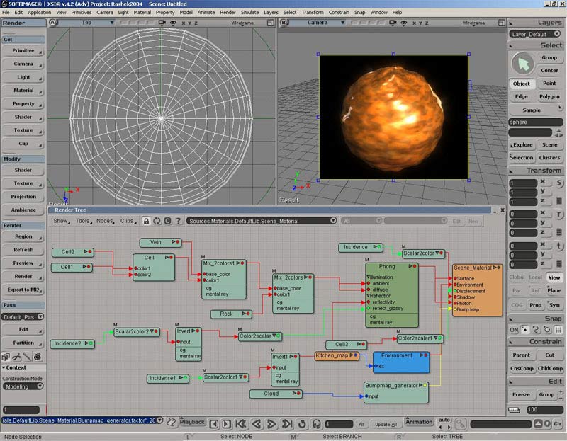Image resolution: width=567 pixels, height=441 pixels.
Task: Click the keyframe key icon
Action: coord(460,423)
